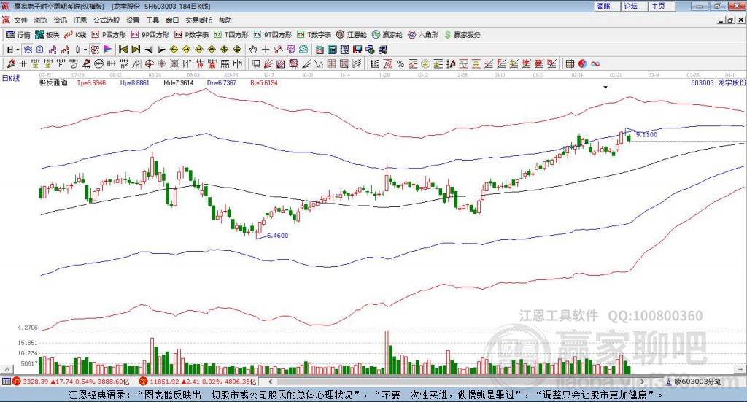
Task: Click the infinity symbol icon
Action: tap(595, 63)
